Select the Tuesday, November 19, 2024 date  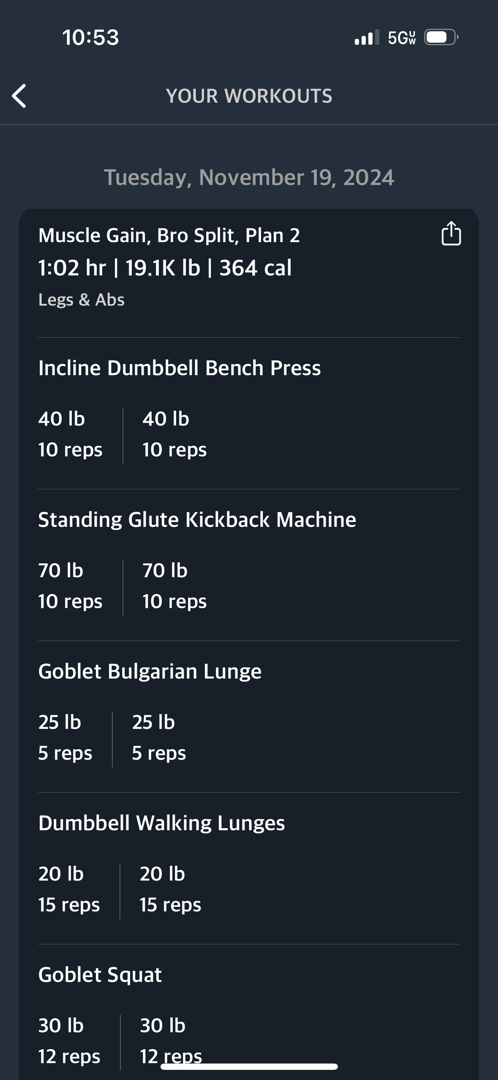pos(249,177)
